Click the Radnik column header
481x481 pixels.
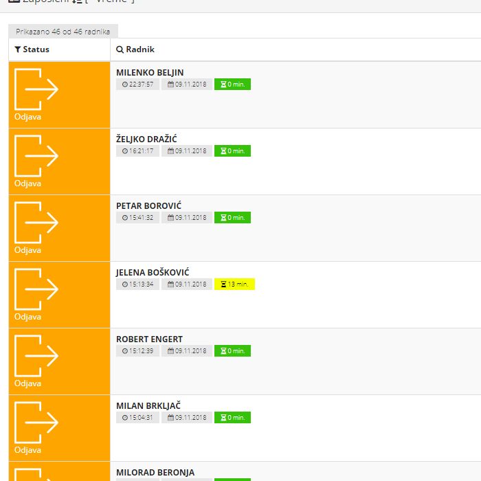click(139, 49)
